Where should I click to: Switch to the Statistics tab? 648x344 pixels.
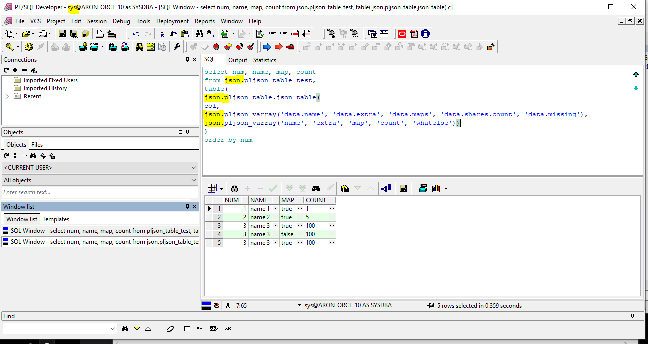pos(264,60)
